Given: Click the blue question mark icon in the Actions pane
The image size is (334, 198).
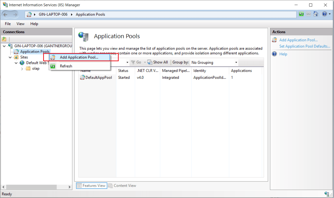Looking at the screenshot, I should pos(275,54).
